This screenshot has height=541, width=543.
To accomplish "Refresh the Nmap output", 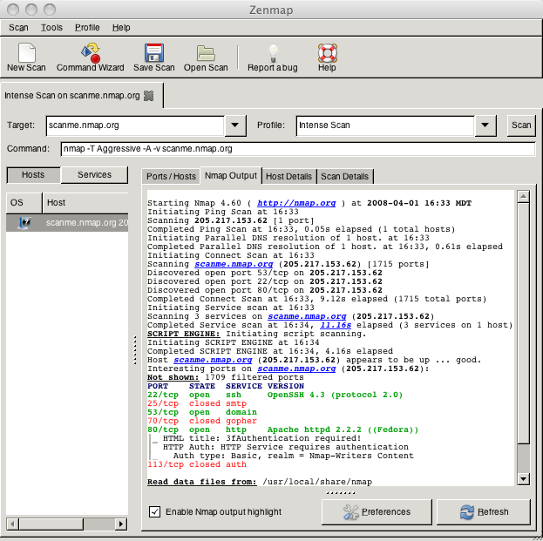I will [x=484, y=512].
